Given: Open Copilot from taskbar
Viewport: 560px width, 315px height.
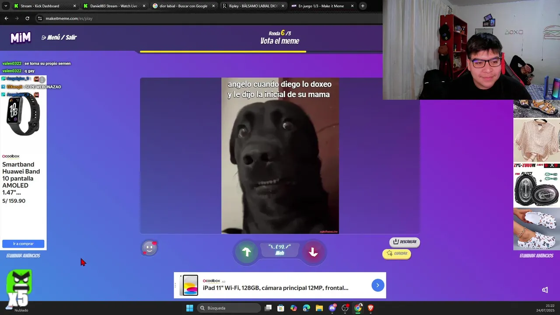Looking at the screenshot, I should pyautogui.click(x=294, y=308).
